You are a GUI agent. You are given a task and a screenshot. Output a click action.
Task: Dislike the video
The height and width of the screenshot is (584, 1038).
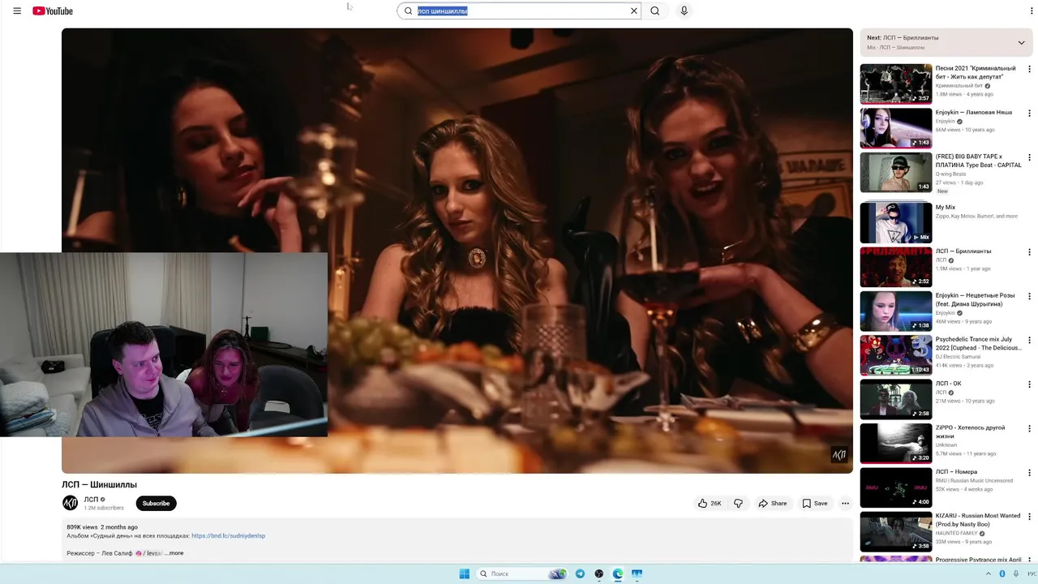point(738,503)
